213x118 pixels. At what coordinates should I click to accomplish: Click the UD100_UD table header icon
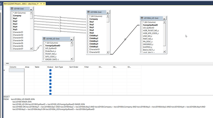[44, 39]
